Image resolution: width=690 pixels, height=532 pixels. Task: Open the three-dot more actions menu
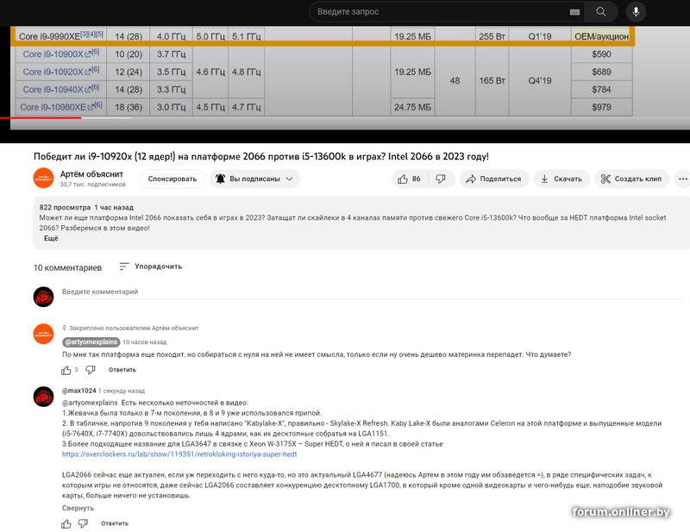pos(682,179)
